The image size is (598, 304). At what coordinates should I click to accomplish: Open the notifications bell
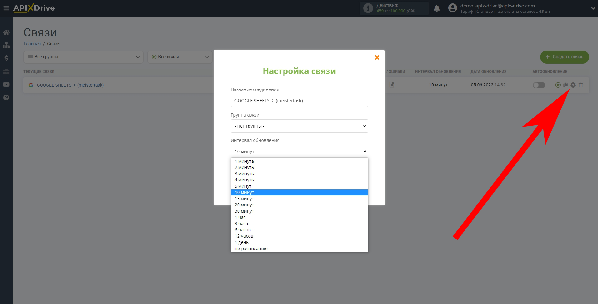pos(437,8)
